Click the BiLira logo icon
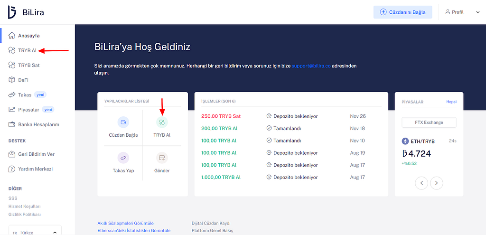 tap(12, 12)
